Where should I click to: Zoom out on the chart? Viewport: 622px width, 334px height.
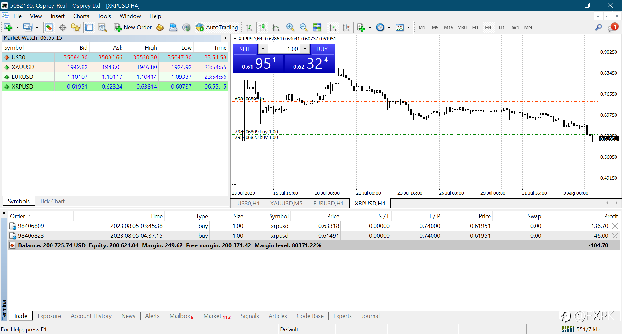(304, 27)
